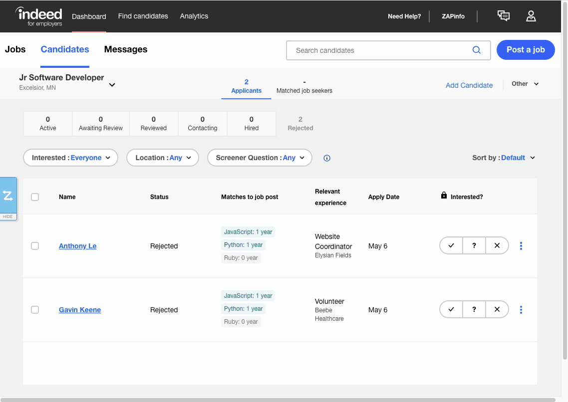
Task: Open Find candidates in top nav
Action: (143, 16)
